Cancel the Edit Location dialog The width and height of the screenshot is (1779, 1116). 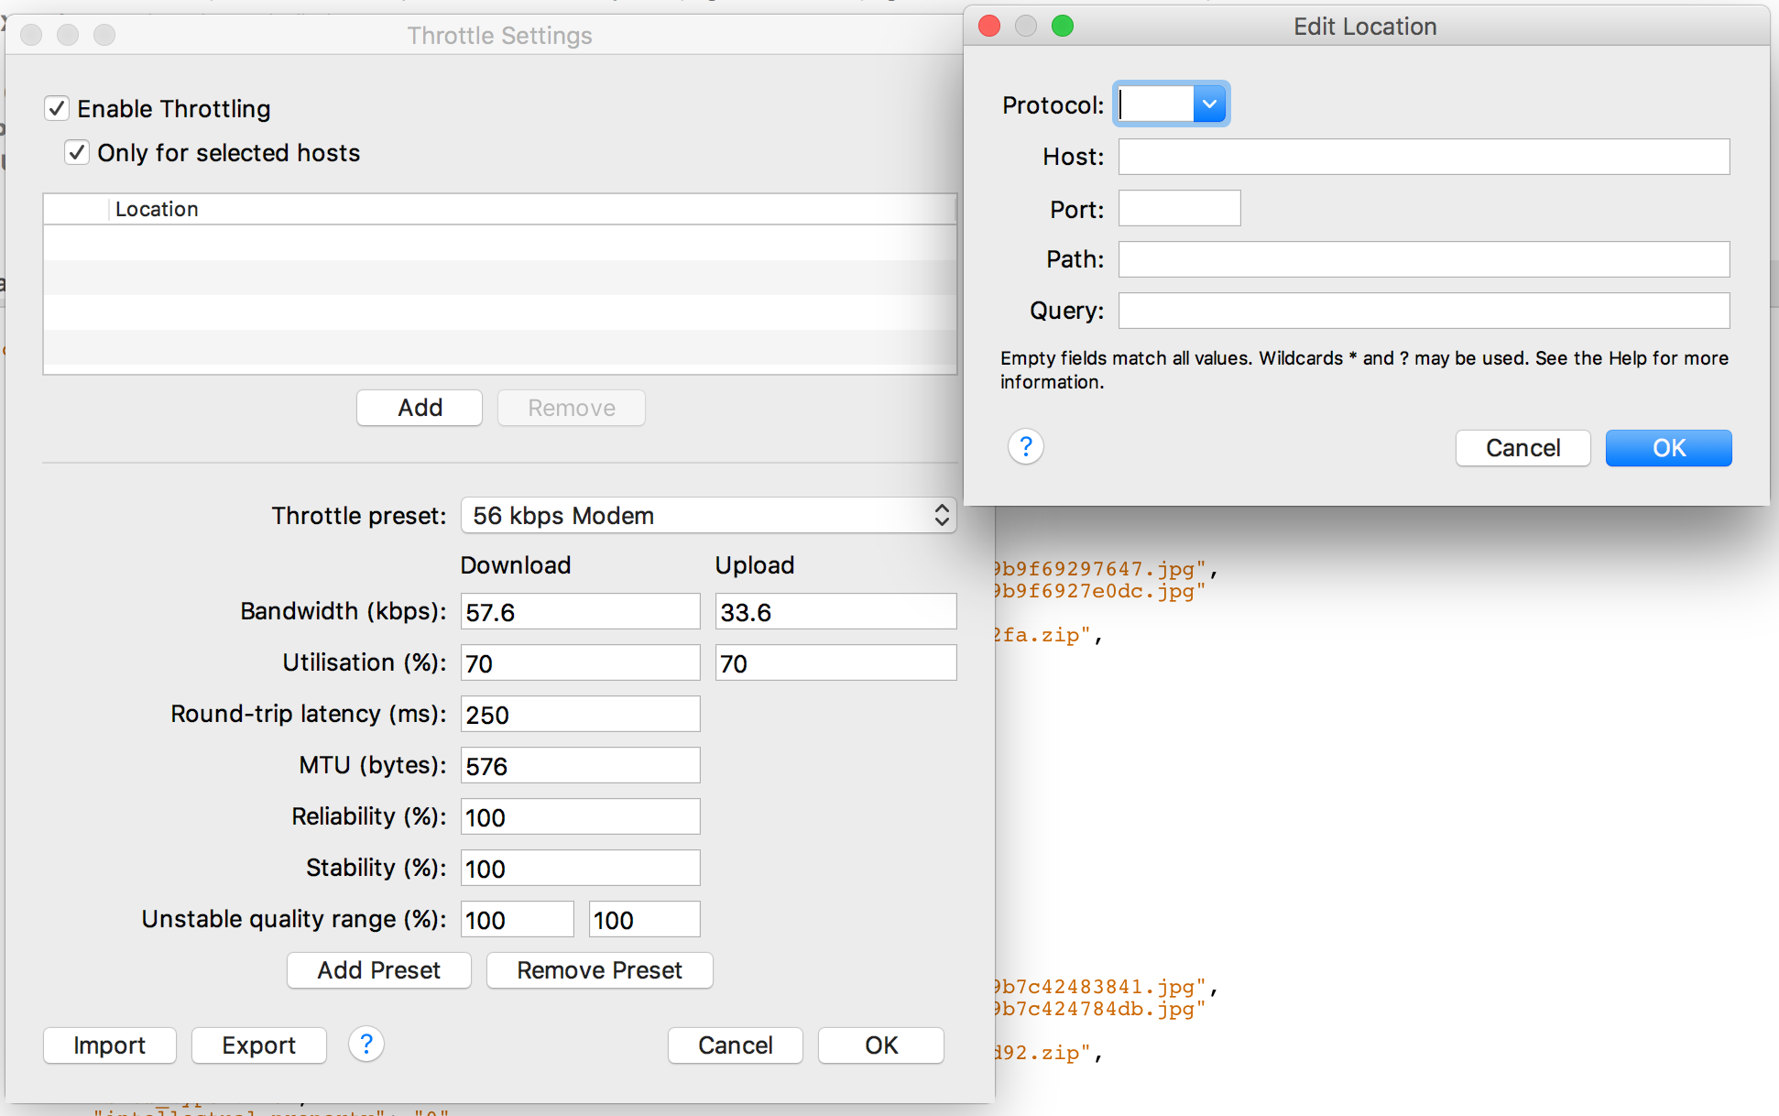1522,448
